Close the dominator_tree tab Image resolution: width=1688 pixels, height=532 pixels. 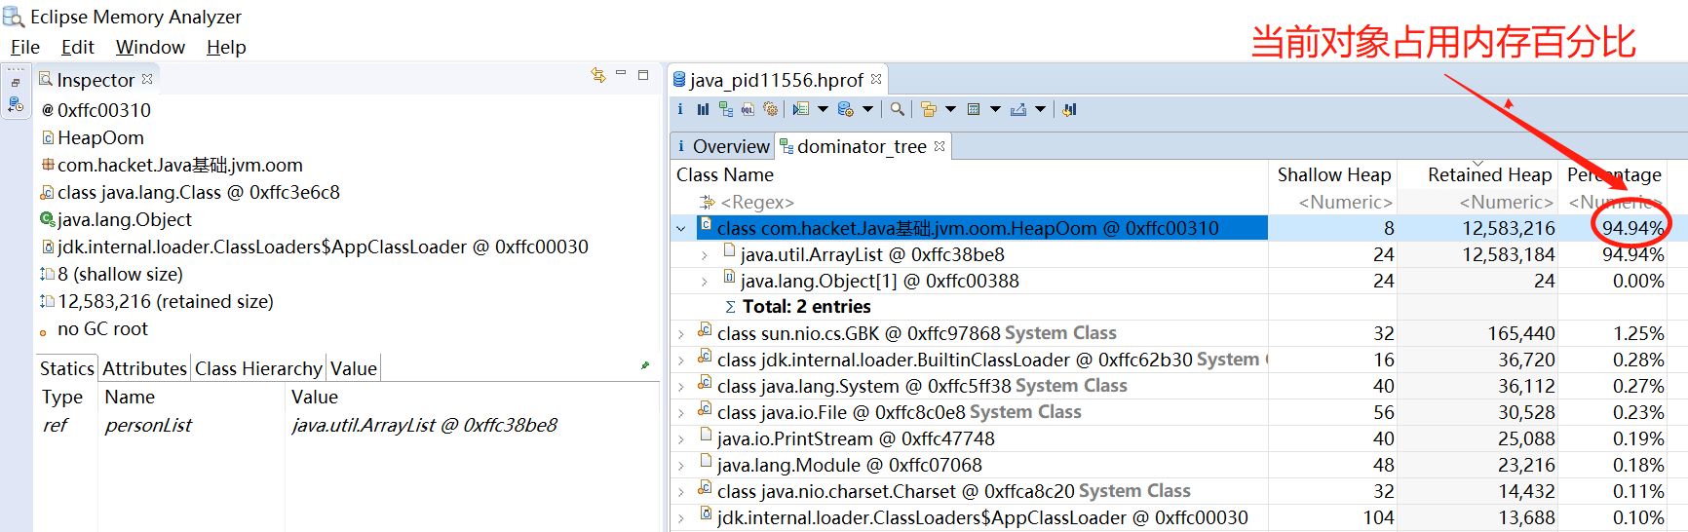point(940,146)
